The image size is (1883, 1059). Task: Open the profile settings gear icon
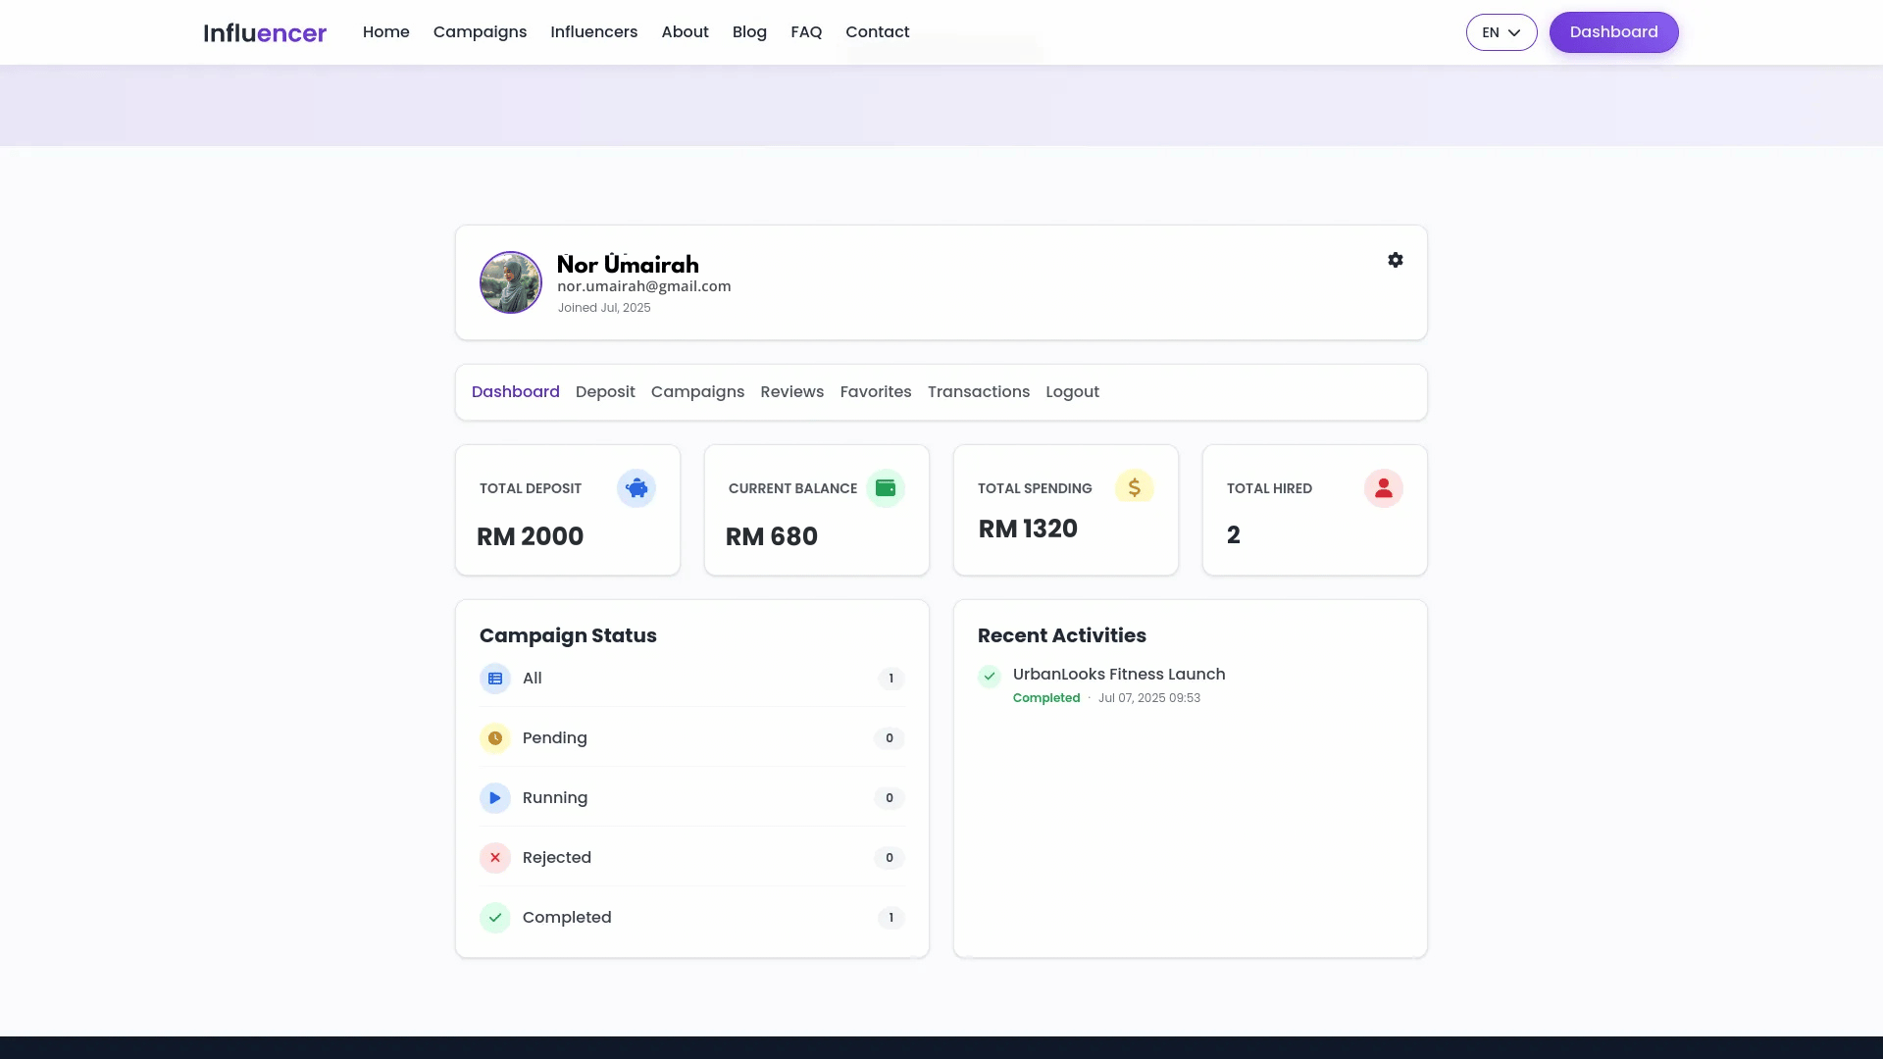coord(1395,260)
